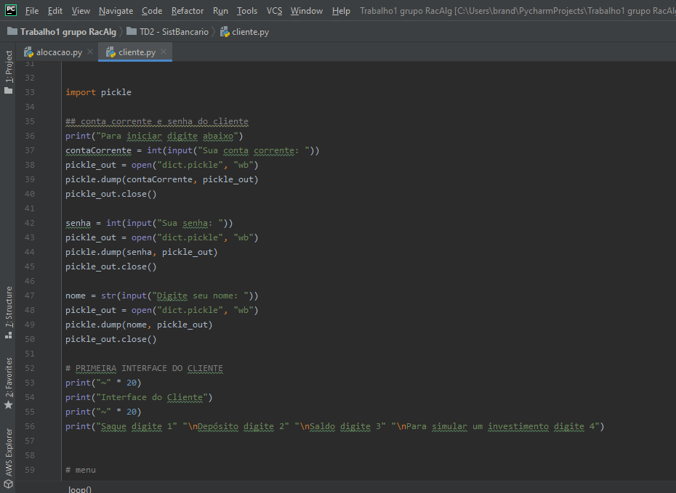Click the '# PRIMEIRA INTERFACE DO CLIENTE' comment

pos(145,368)
